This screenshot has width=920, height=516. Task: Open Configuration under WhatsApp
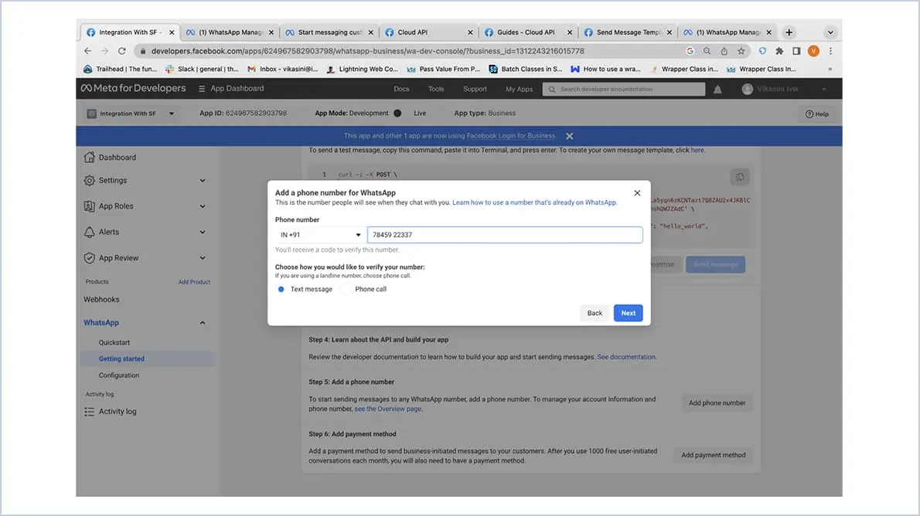click(x=119, y=375)
